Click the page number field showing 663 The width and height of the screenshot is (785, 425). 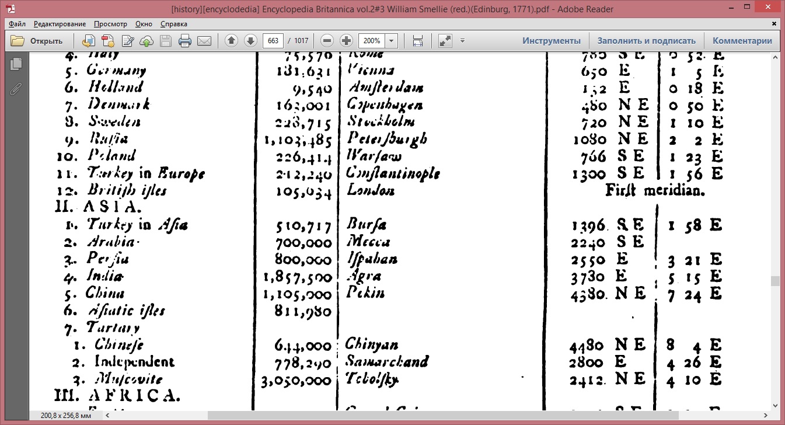[x=273, y=41]
